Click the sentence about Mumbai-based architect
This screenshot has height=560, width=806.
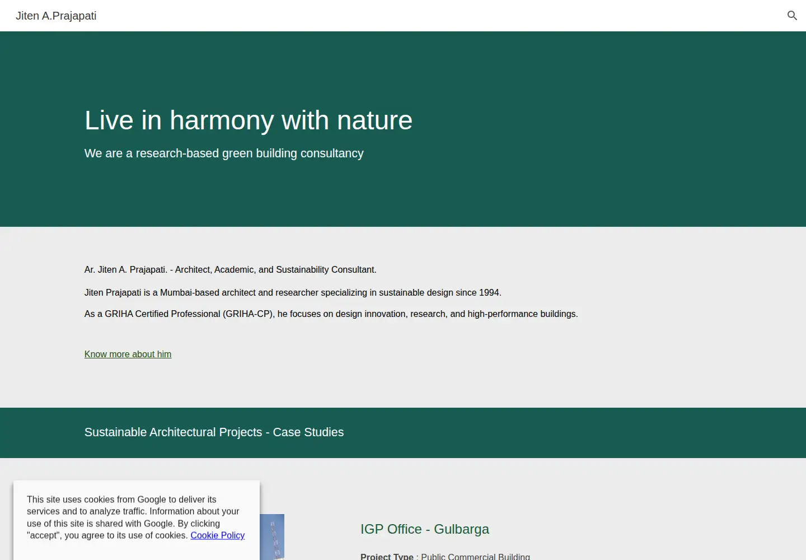[x=293, y=293]
